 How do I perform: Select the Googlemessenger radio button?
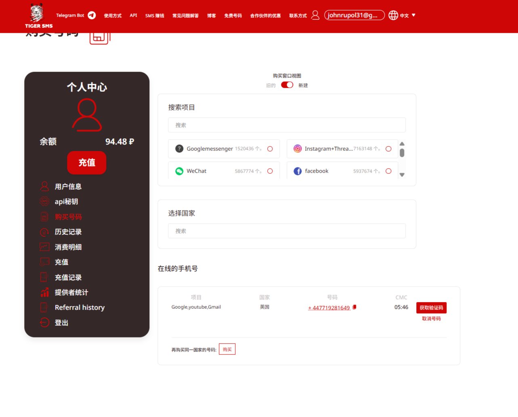point(270,149)
